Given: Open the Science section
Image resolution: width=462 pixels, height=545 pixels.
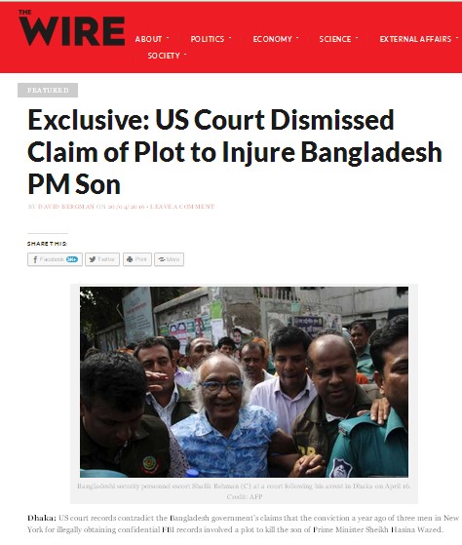Looking at the screenshot, I should (x=335, y=39).
